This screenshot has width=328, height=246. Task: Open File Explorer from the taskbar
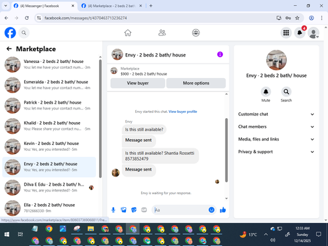pos(91,229)
